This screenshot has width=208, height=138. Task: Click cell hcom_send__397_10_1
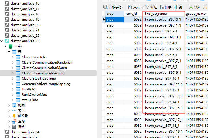(x=164, y=79)
